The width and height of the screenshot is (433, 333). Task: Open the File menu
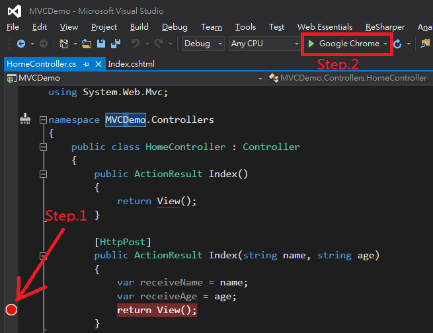coord(13,27)
